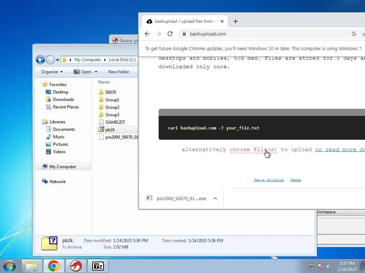365x273 pixels.
Task: Click the large pb2k icon in details pane
Action: 49,243
